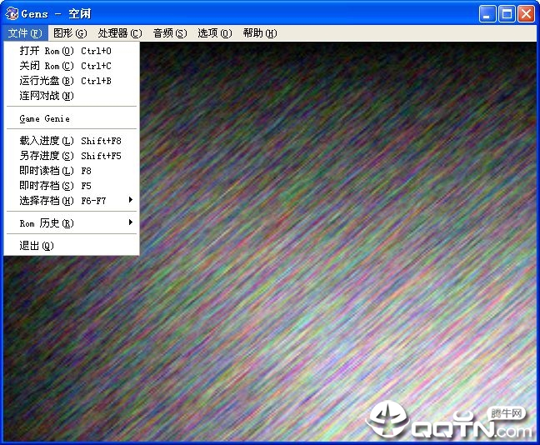This screenshot has height=445, width=540.
Task: Open the 帮助(H) menu
Action: pyautogui.click(x=260, y=33)
